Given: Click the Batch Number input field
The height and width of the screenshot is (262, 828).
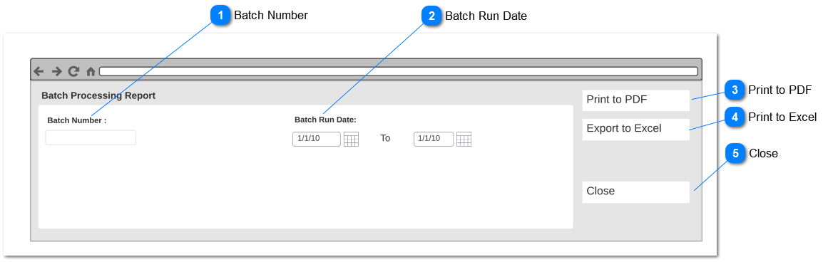Looking at the screenshot, I should pyautogui.click(x=91, y=137).
